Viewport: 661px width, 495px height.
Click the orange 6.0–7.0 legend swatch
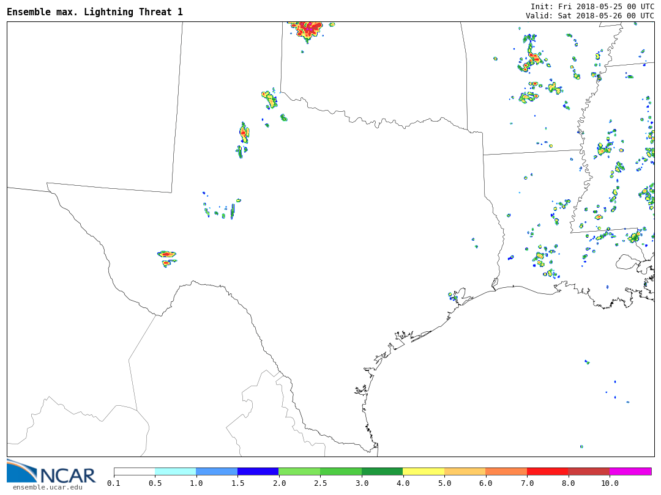[506, 471]
